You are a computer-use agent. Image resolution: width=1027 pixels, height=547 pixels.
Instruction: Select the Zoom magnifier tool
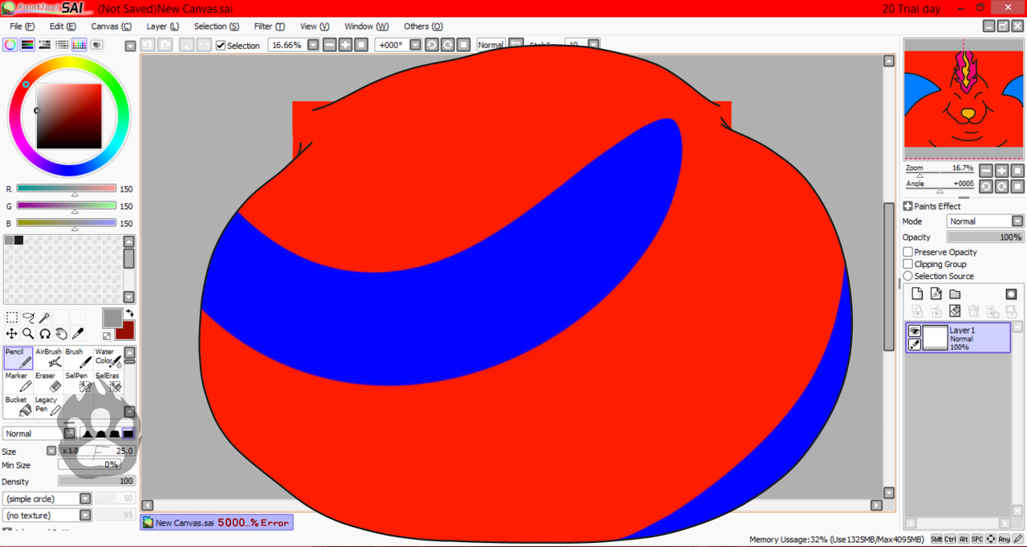click(x=28, y=334)
